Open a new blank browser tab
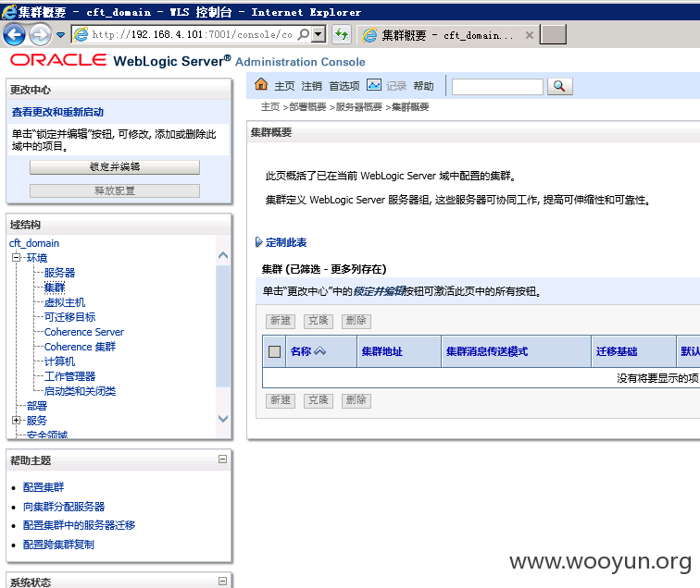 tap(553, 35)
